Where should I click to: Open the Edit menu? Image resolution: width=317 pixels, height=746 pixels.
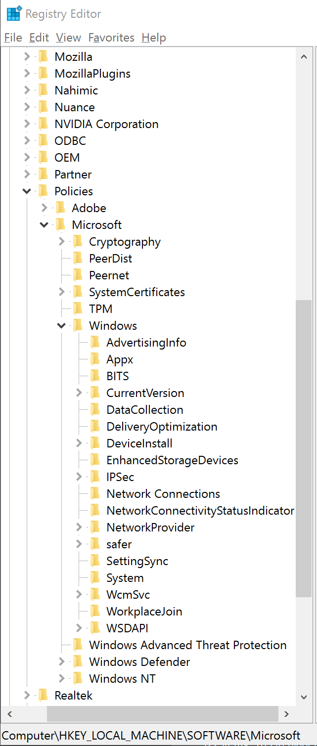(x=39, y=38)
